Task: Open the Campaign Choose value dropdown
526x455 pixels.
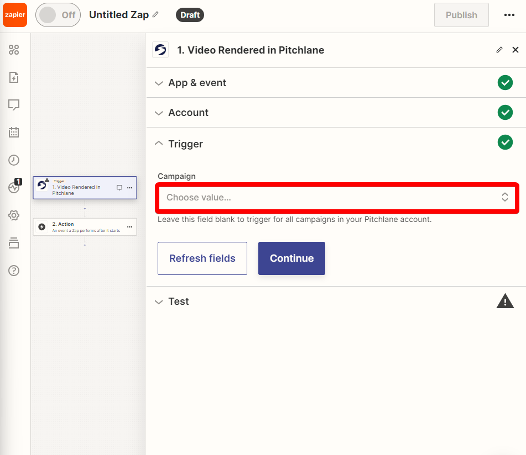Action: (337, 198)
